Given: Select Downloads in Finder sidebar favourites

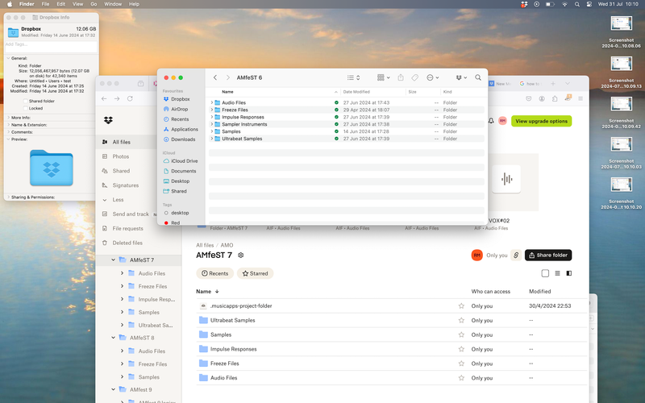Looking at the screenshot, I should (x=183, y=139).
